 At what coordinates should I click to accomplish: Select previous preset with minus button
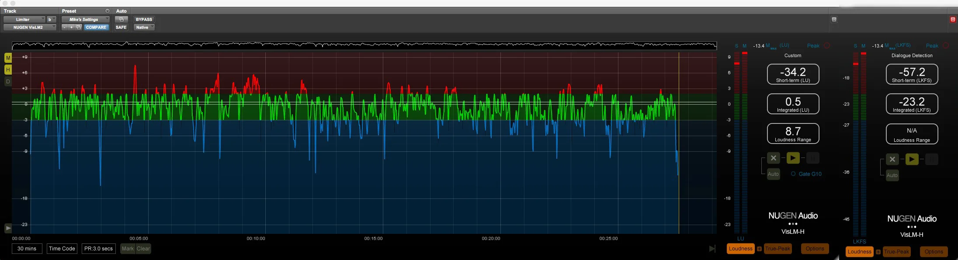pyautogui.click(x=65, y=27)
